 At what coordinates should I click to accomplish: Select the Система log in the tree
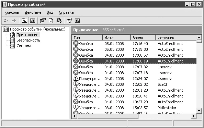point(24,46)
